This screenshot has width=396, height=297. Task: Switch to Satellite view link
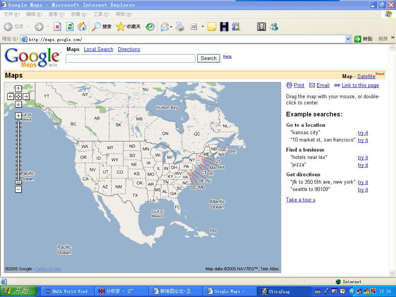click(x=366, y=77)
